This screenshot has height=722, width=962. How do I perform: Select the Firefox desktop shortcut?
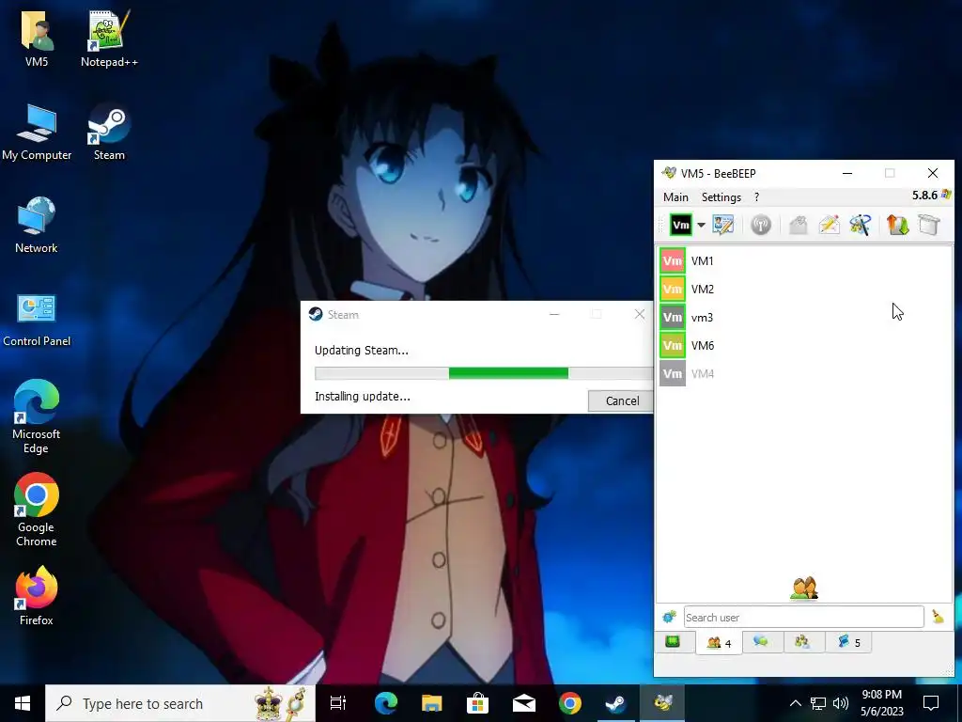point(37,595)
